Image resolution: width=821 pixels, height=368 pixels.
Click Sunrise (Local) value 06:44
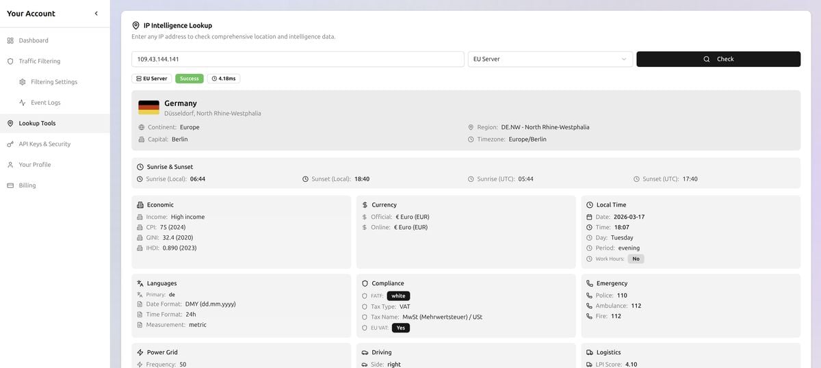click(x=198, y=179)
